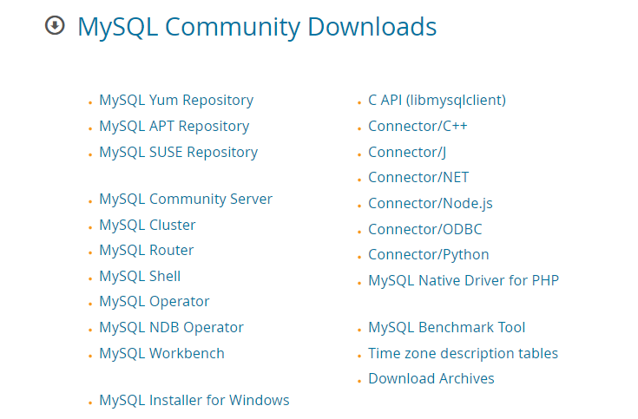The width and height of the screenshot is (638, 419).
Task: Open the MySQL Router link
Action: 147,250
